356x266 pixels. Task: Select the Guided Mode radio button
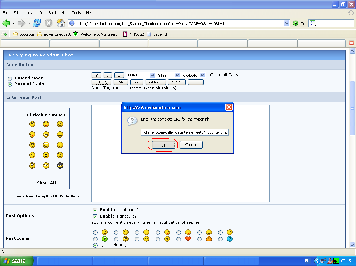(x=10, y=79)
